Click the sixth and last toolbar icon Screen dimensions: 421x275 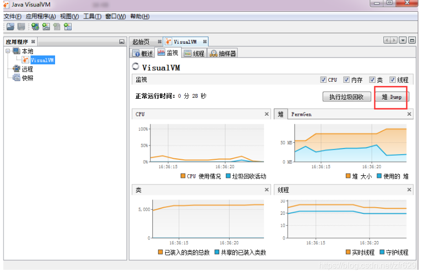tap(67, 27)
